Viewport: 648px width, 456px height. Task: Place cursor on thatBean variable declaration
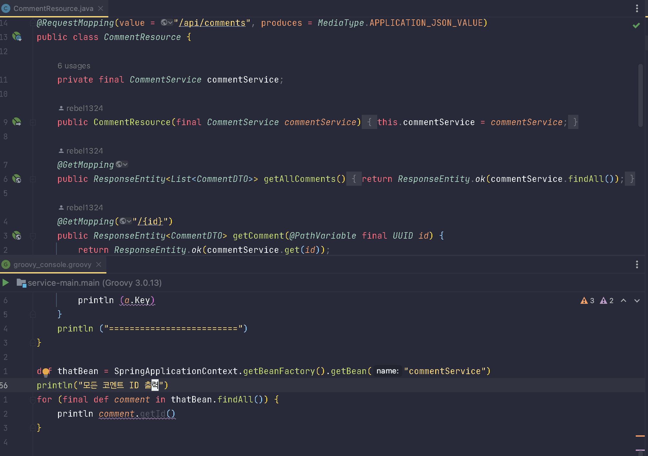pos(78,371)
